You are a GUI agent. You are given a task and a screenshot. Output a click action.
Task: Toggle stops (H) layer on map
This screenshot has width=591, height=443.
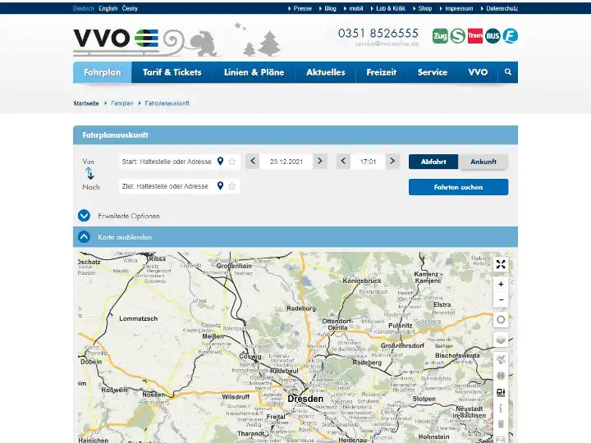point(501,376)
